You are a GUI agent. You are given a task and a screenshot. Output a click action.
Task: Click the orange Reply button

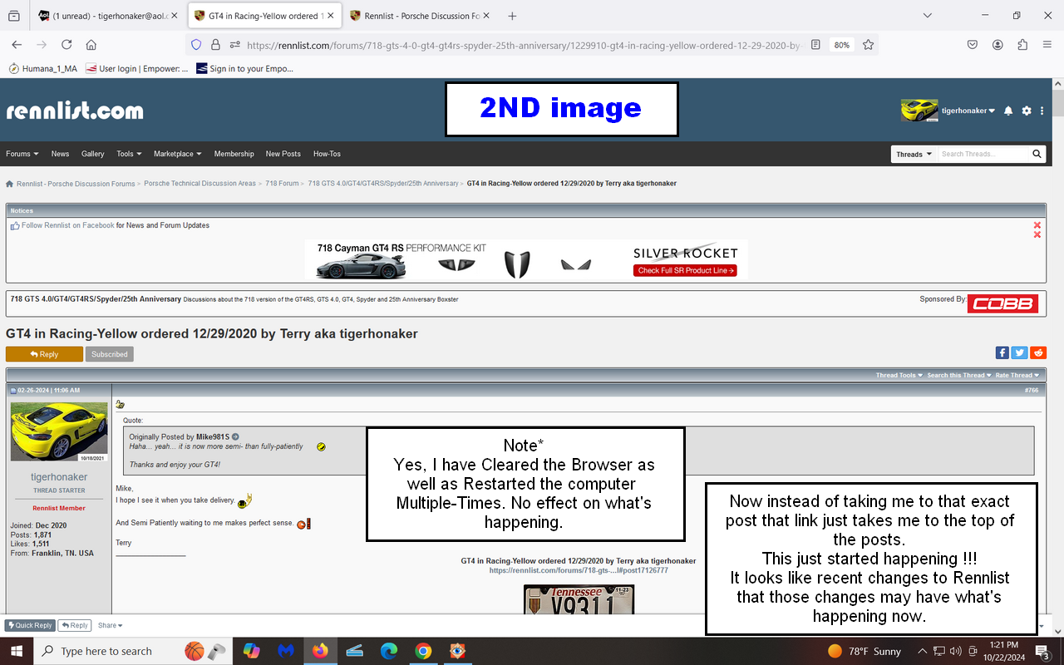point(44,354)
